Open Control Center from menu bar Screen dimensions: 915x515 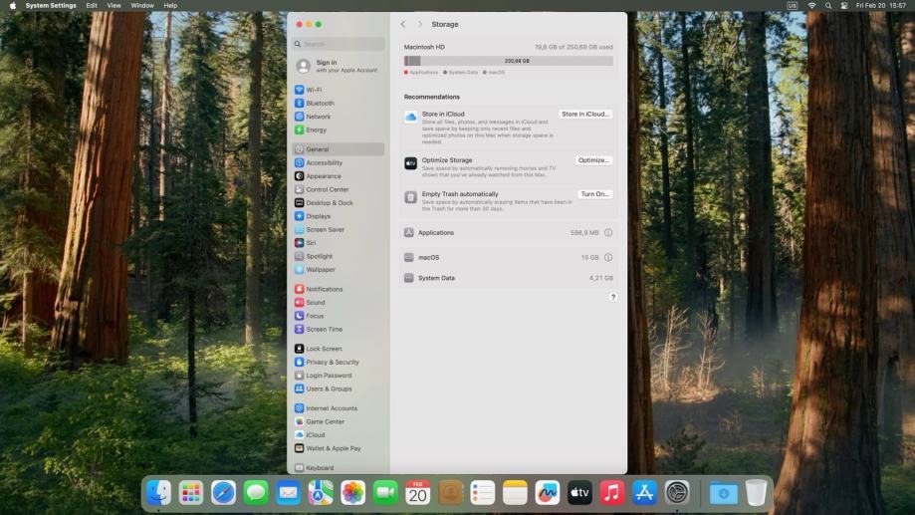coord(844,5)
